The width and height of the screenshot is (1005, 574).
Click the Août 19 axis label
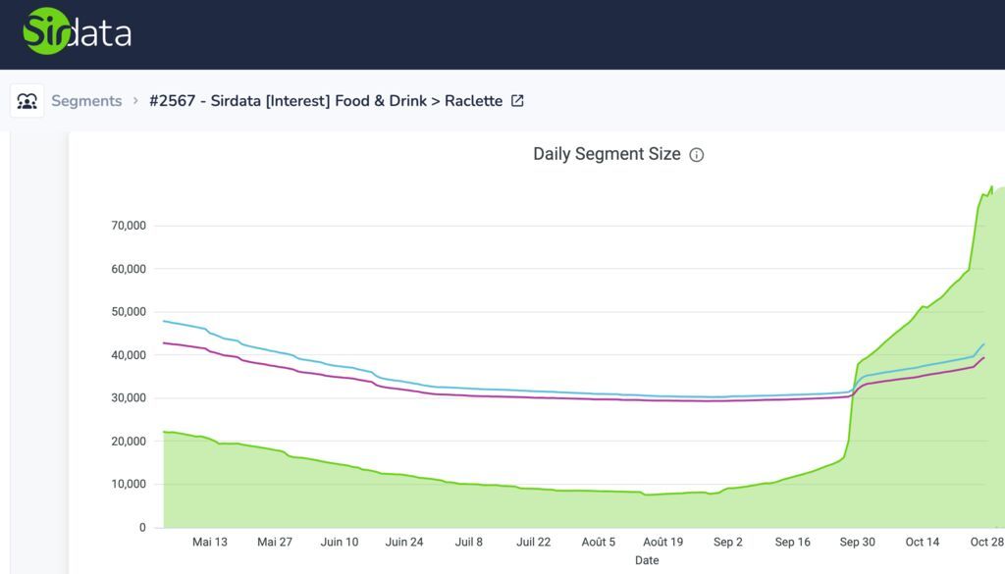(662, 542)
